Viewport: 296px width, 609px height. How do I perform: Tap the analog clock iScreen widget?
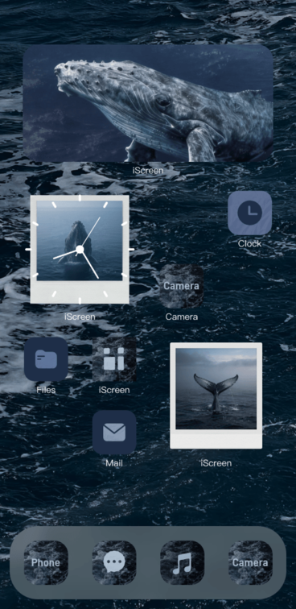[x=80, y=249]
